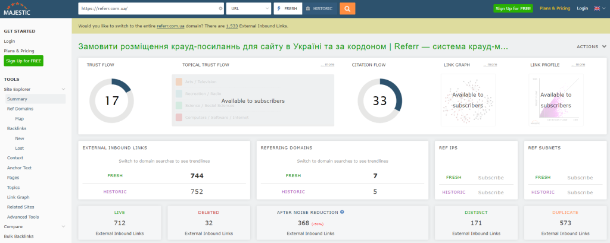This screenshot has width=610, height=243.
Task: Open the UK flag language selector
Action: click(599, 8)
